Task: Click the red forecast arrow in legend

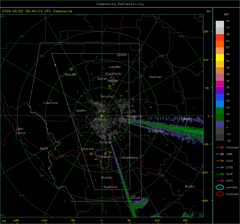Action: (220, 147)
